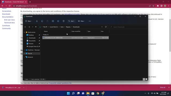Select This PC in the breadcrumb path
Viewport: 171px width, 96px height.
[x=45, y=27]
